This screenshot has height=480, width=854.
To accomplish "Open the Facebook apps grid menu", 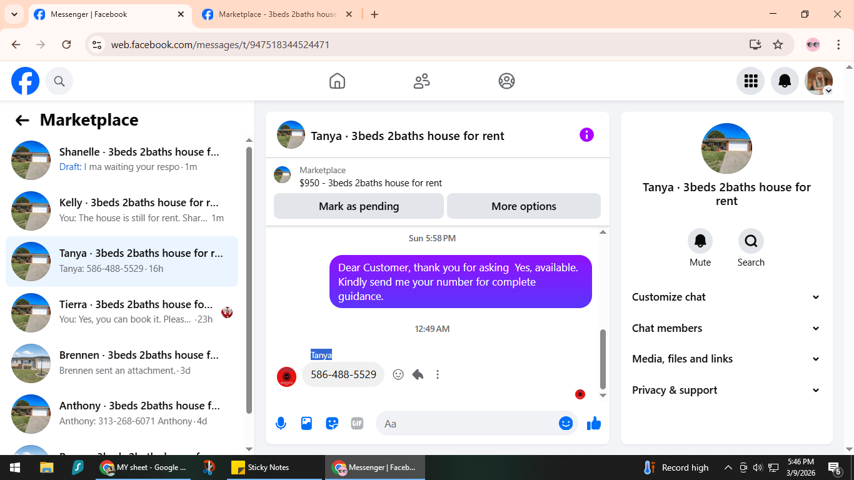I will pyautogui.click(x=751, y=81).
